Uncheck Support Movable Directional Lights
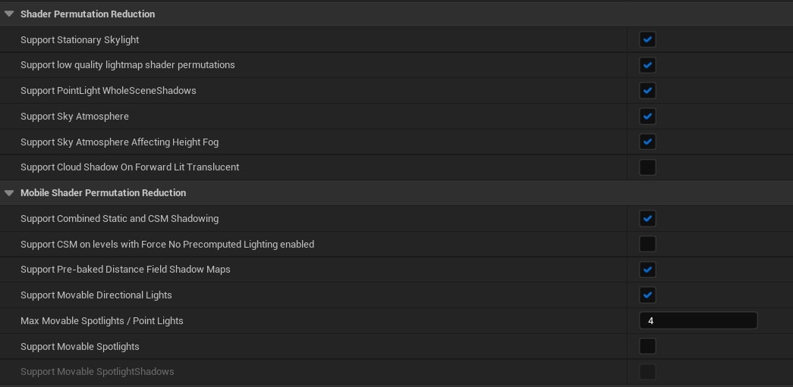 pos(647,295)
